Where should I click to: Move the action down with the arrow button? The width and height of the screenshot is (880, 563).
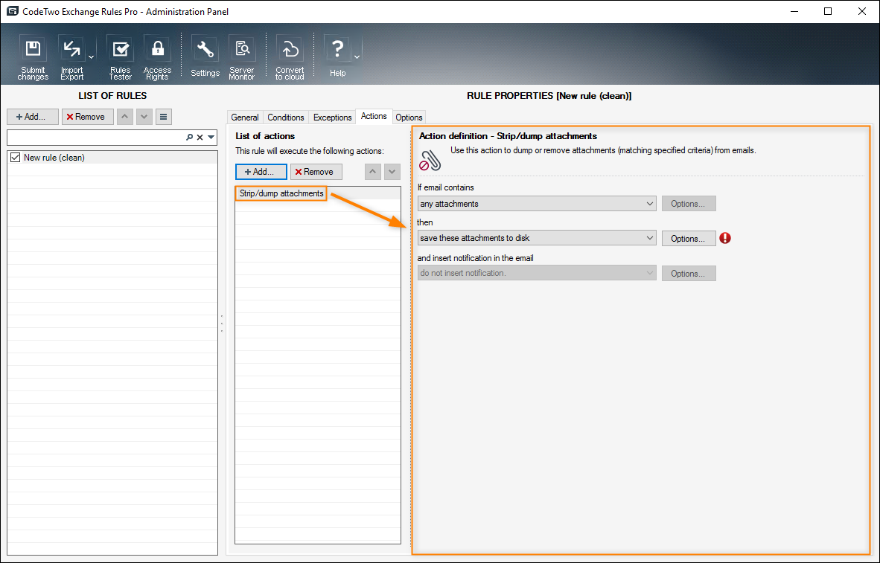point(392,172)
